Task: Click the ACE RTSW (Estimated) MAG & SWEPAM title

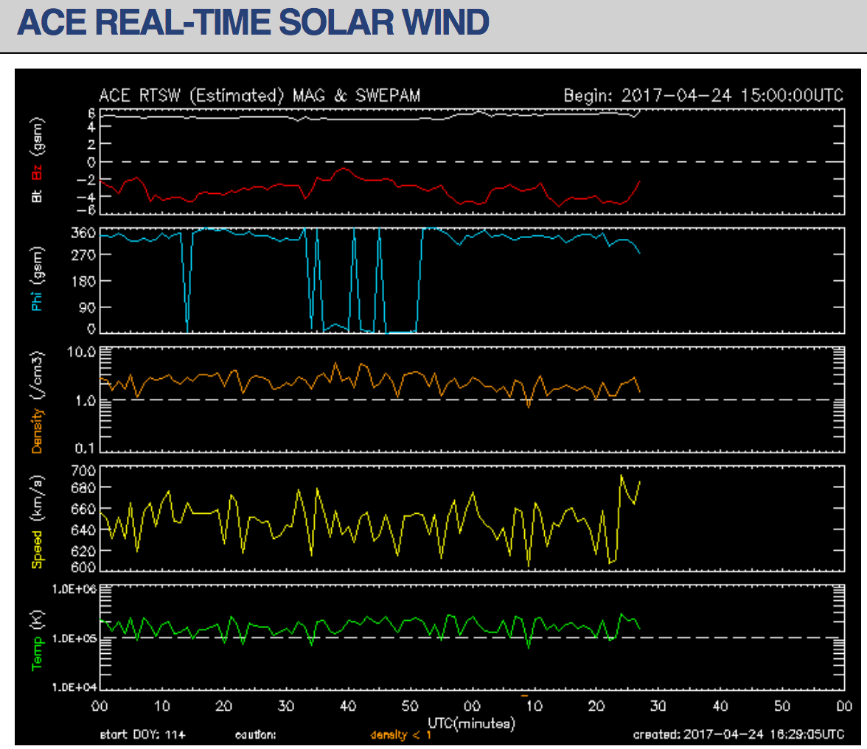Action: tap(260, 96)
